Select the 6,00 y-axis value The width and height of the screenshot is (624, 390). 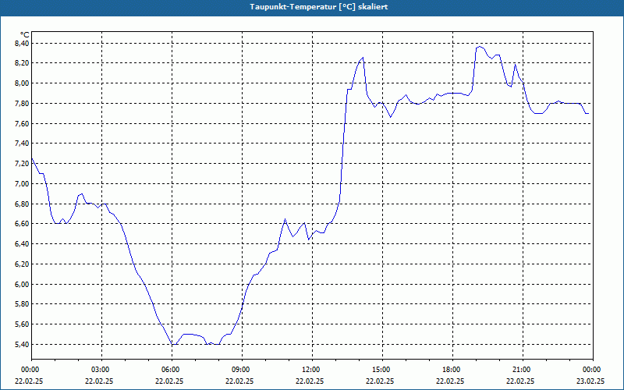pos(22,284)
